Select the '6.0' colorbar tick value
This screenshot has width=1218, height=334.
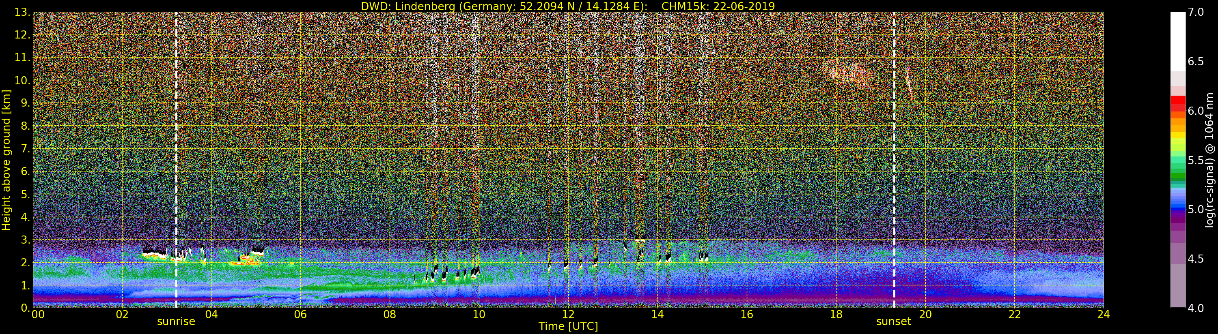(x=1196, y=111)
